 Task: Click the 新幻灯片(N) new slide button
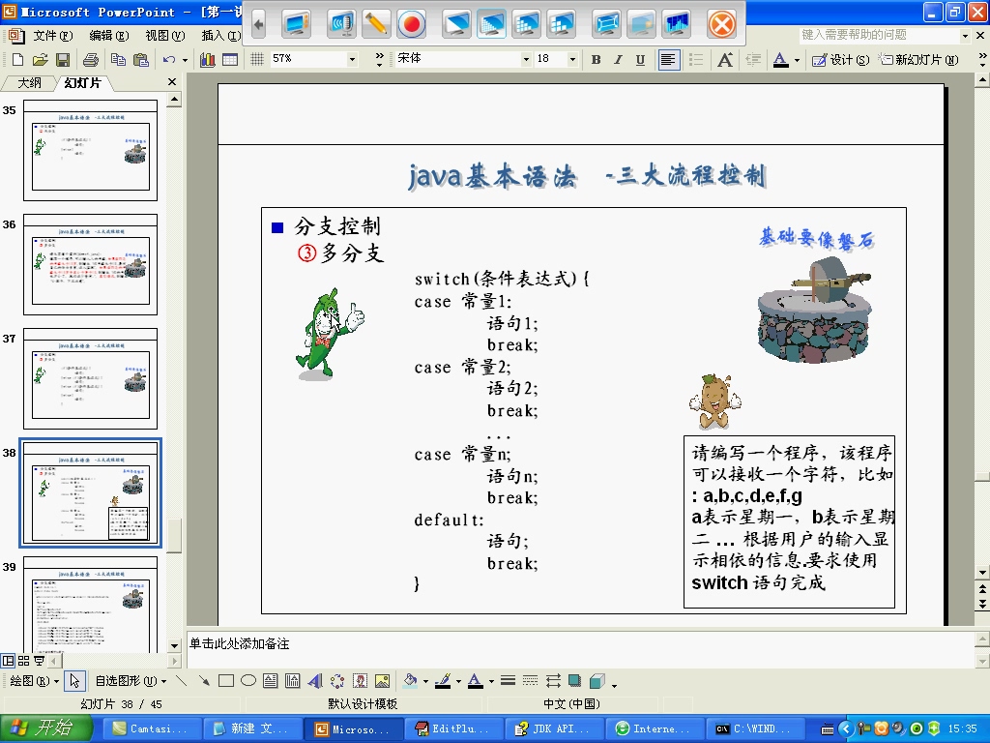919,59
